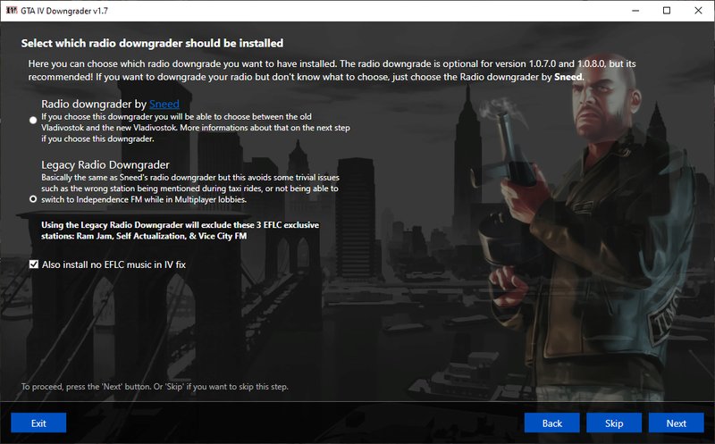Select the Legacy Radio Downgrader radio button
This screenshot has width=715, height=444.
[33, 199]
